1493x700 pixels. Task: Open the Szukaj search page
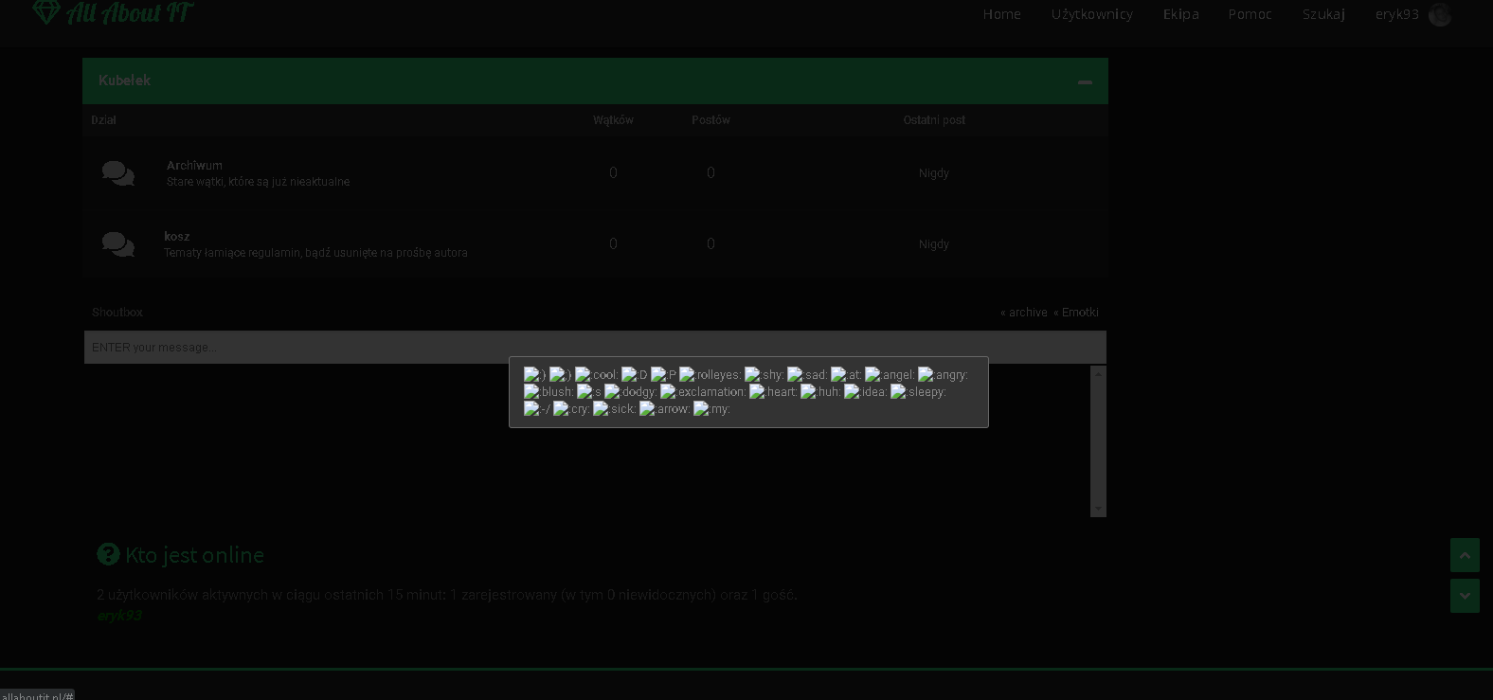coord(1323,14)
